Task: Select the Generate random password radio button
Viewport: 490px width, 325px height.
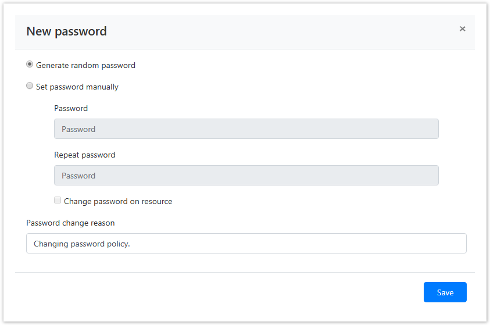Action: tap(30, 65)
